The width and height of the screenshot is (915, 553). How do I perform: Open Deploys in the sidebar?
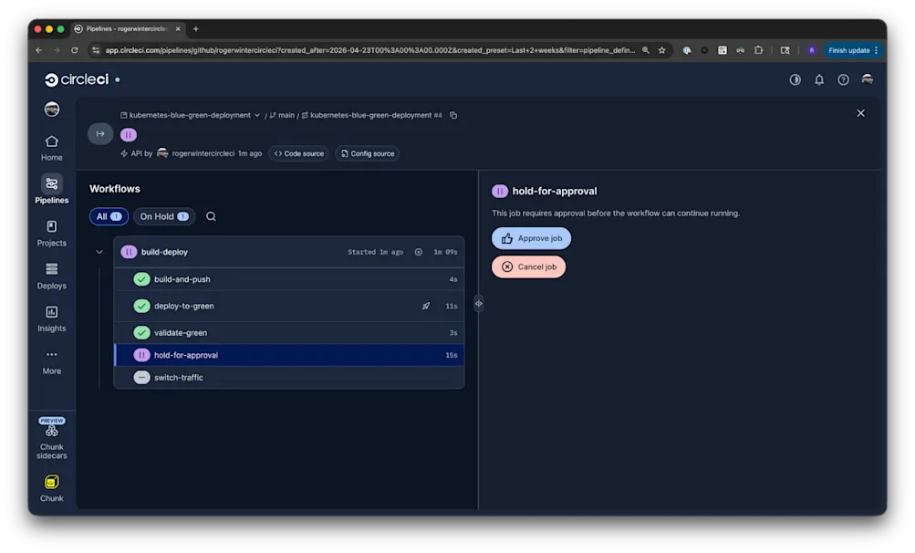51,276
